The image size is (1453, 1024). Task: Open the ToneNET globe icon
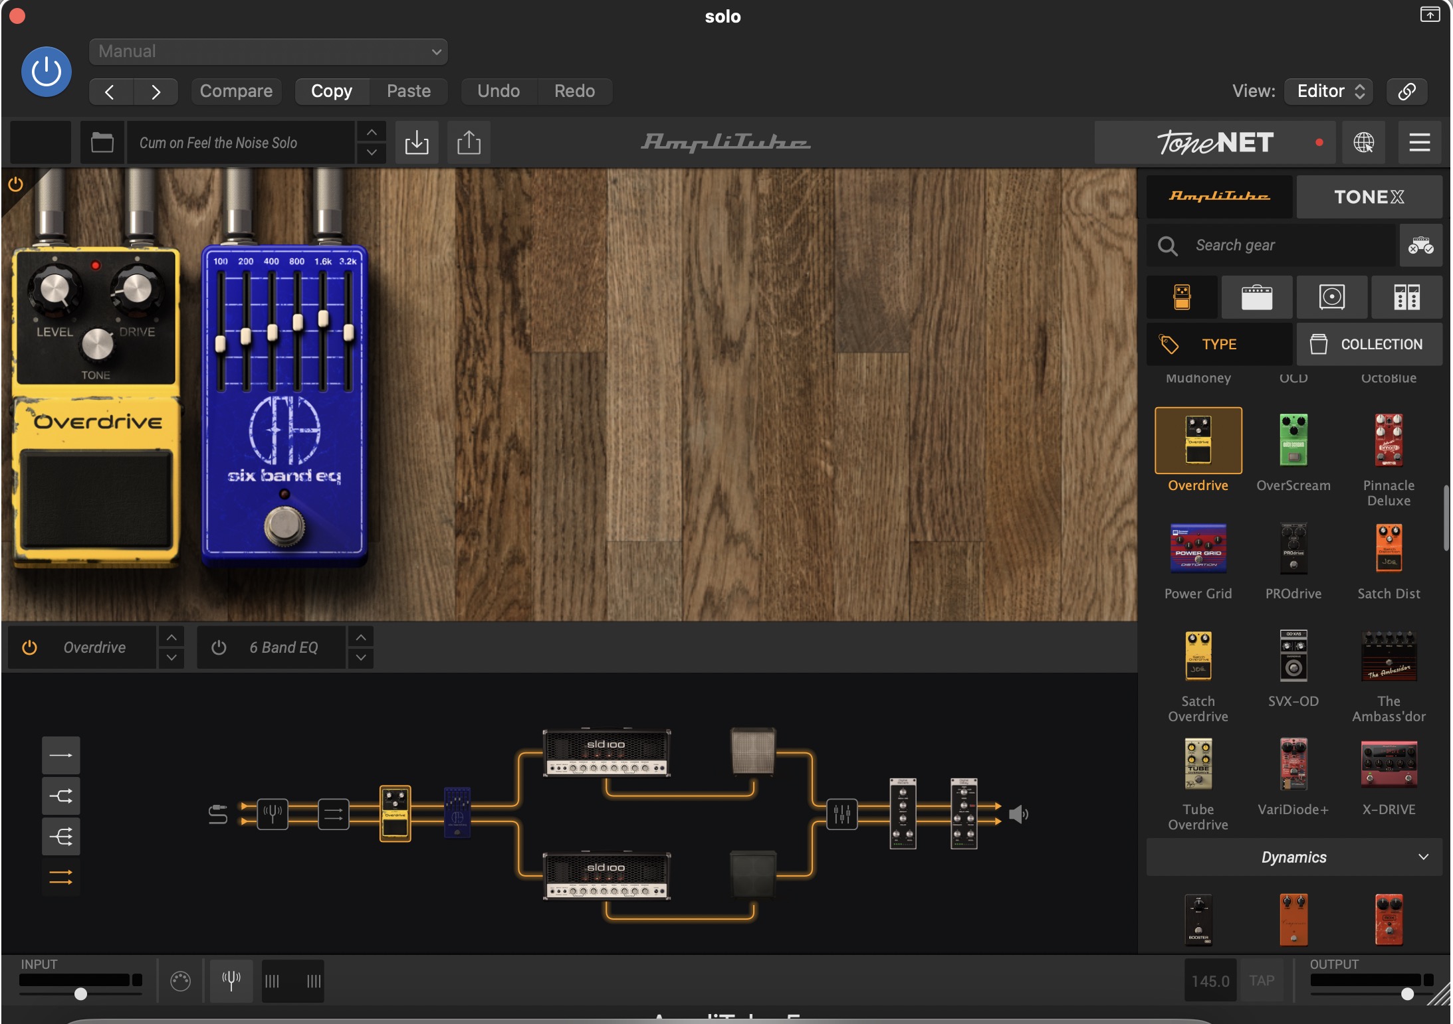[1363, 142]
